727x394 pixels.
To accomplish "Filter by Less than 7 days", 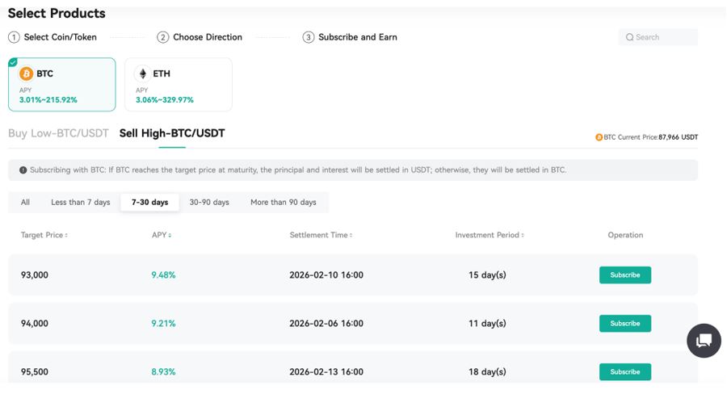I will point(81,202).
